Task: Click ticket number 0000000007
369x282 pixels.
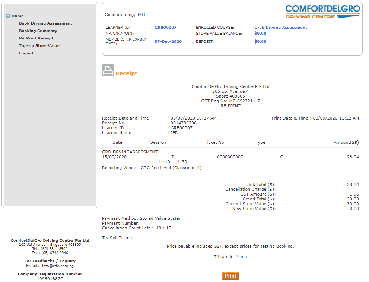Action: 230,157
